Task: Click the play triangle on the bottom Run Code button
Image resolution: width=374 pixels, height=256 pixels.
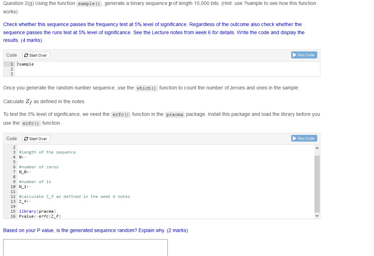Action: [x=294, y=138]
